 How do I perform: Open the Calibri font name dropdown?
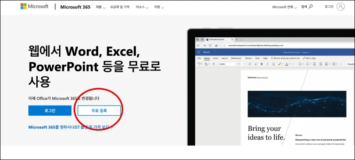point(228,64)
